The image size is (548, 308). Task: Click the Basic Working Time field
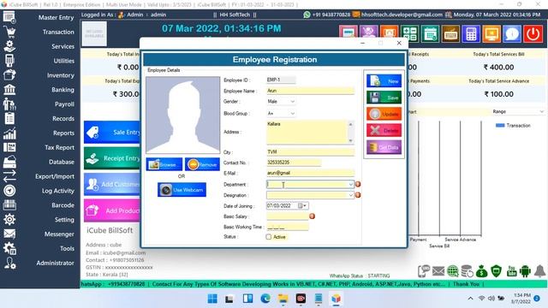pyautogui.click(x=288, y=227)
